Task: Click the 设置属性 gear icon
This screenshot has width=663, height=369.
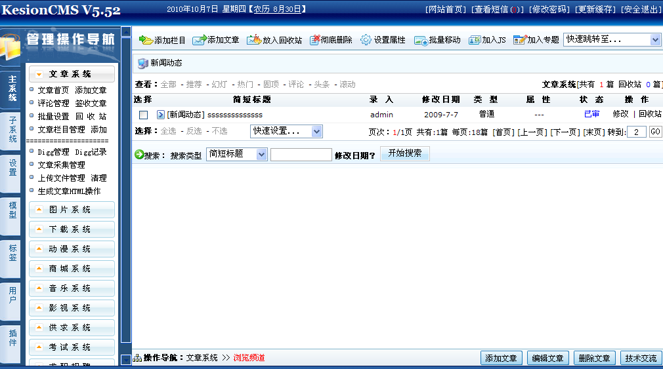Action: [366, 40]
